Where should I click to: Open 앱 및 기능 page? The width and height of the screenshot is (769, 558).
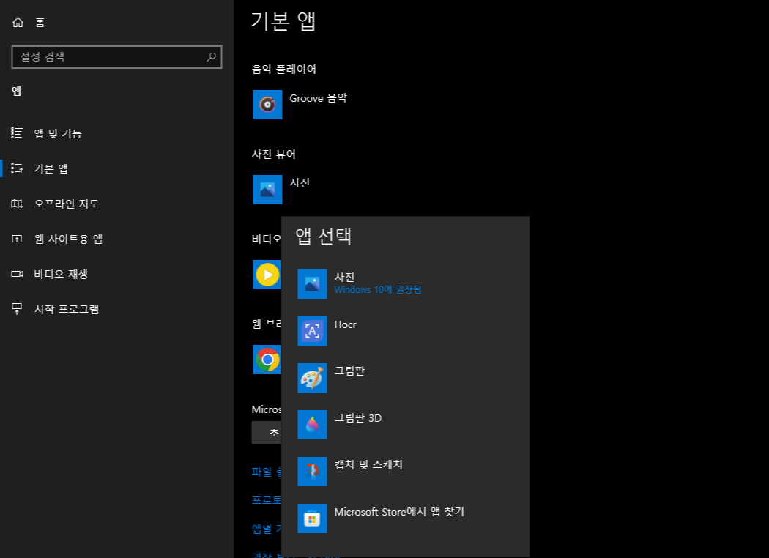coord(58,133)
